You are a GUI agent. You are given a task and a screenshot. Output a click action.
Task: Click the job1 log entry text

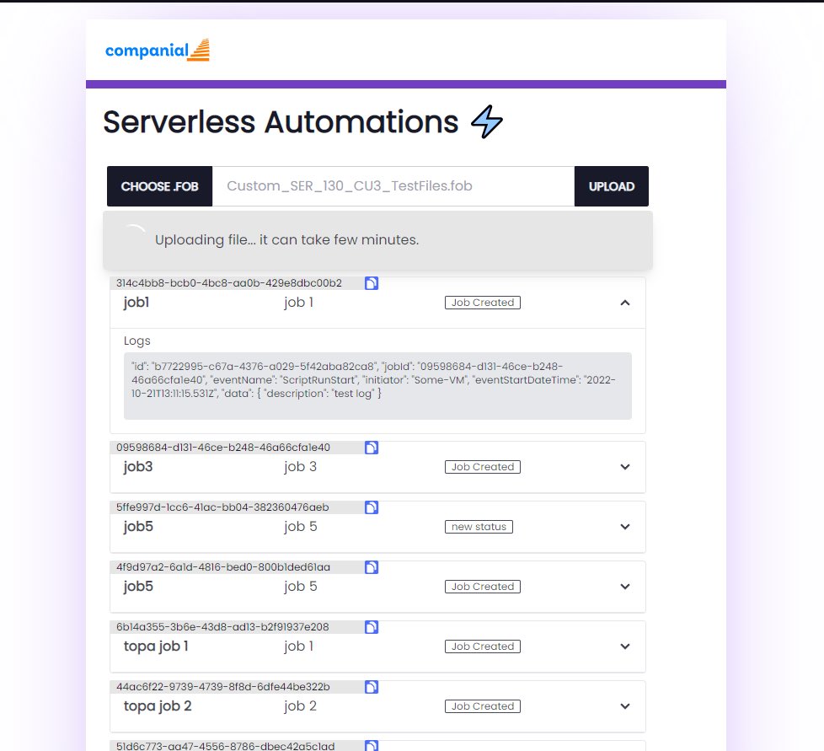(x=373, y=380)
